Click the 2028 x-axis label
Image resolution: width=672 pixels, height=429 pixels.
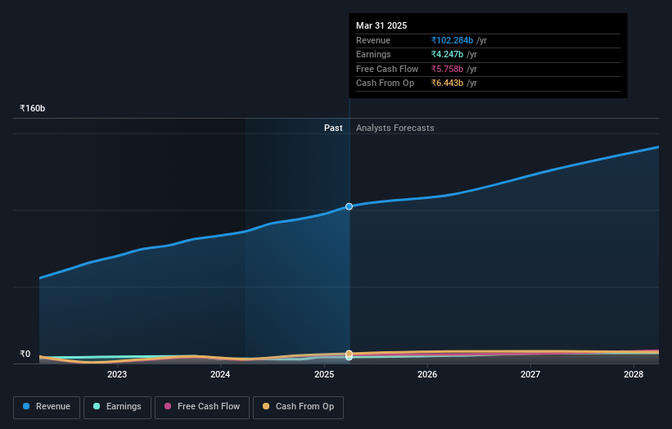pyautogui.click(x=634, y=374)
